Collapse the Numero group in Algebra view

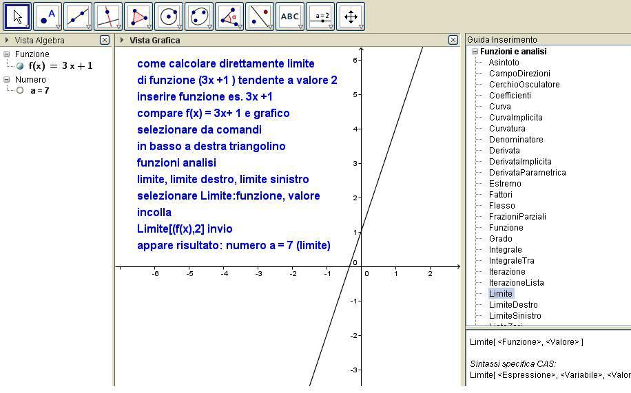6,79
